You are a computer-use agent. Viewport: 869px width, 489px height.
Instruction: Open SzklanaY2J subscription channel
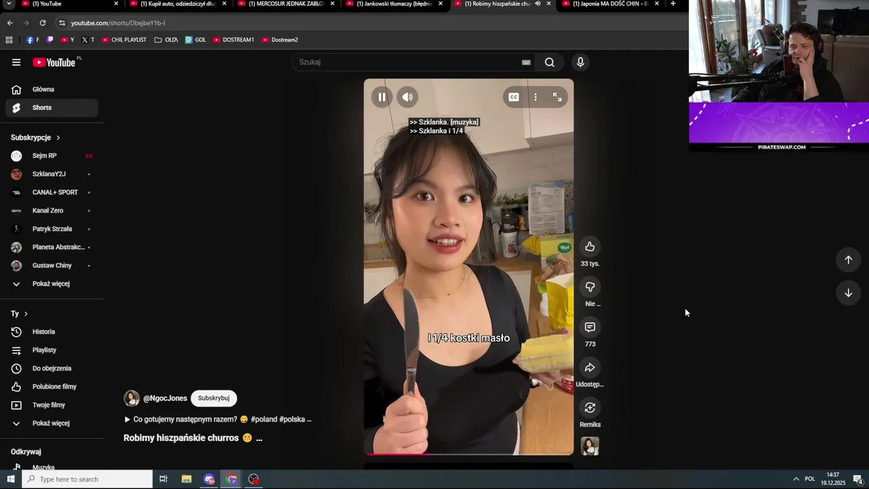click(x=52, y=175)
